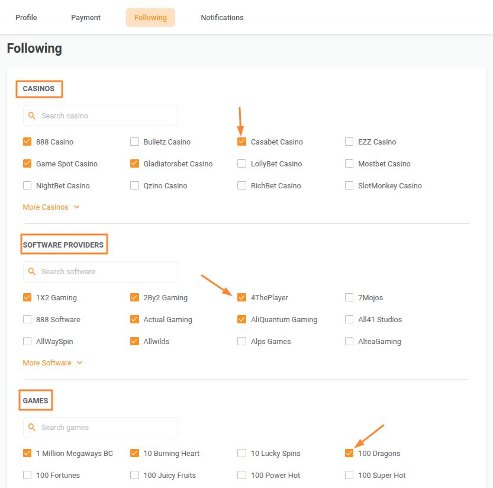Click the Following page title
The width and height of the screenshot is (493, 488).
tap(34, 49)
